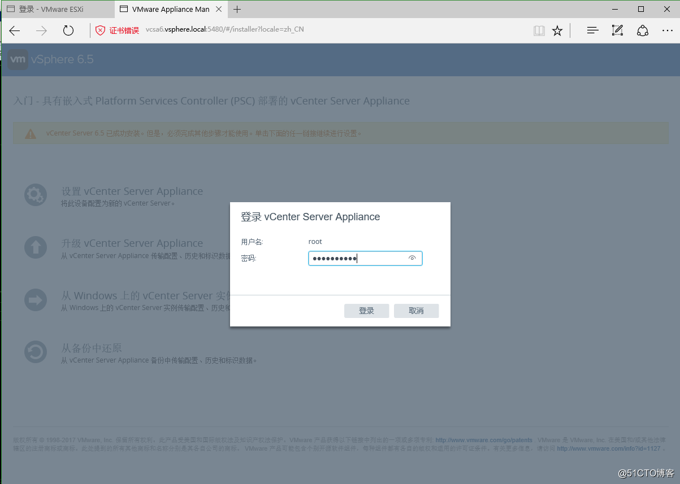Close the browser window
Screen dimensions: 680x484
pos(666,9)
